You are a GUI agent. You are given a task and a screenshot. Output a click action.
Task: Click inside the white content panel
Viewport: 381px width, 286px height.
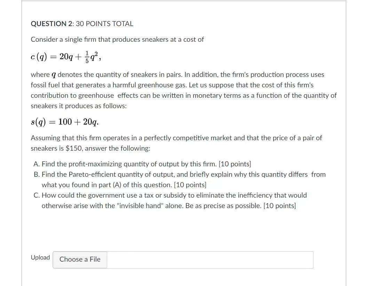183,230
